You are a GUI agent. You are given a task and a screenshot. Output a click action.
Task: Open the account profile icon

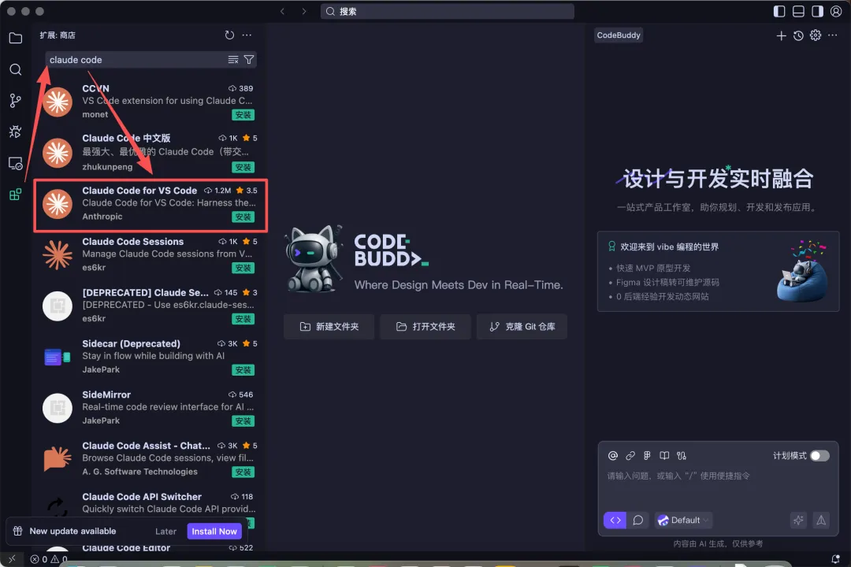(836, 11)
